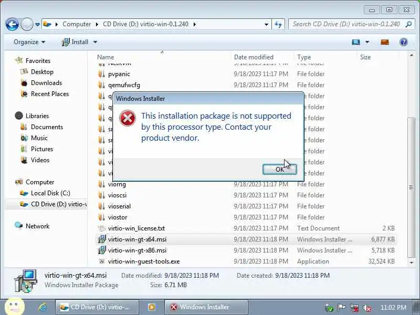
Task: Open Start menu on taskbar
Action: pos(15,307)
